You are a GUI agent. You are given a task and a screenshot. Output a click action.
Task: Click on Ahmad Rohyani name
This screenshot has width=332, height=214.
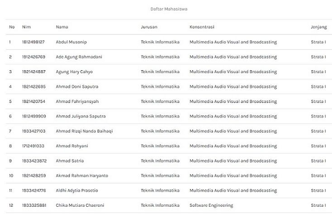71,146
